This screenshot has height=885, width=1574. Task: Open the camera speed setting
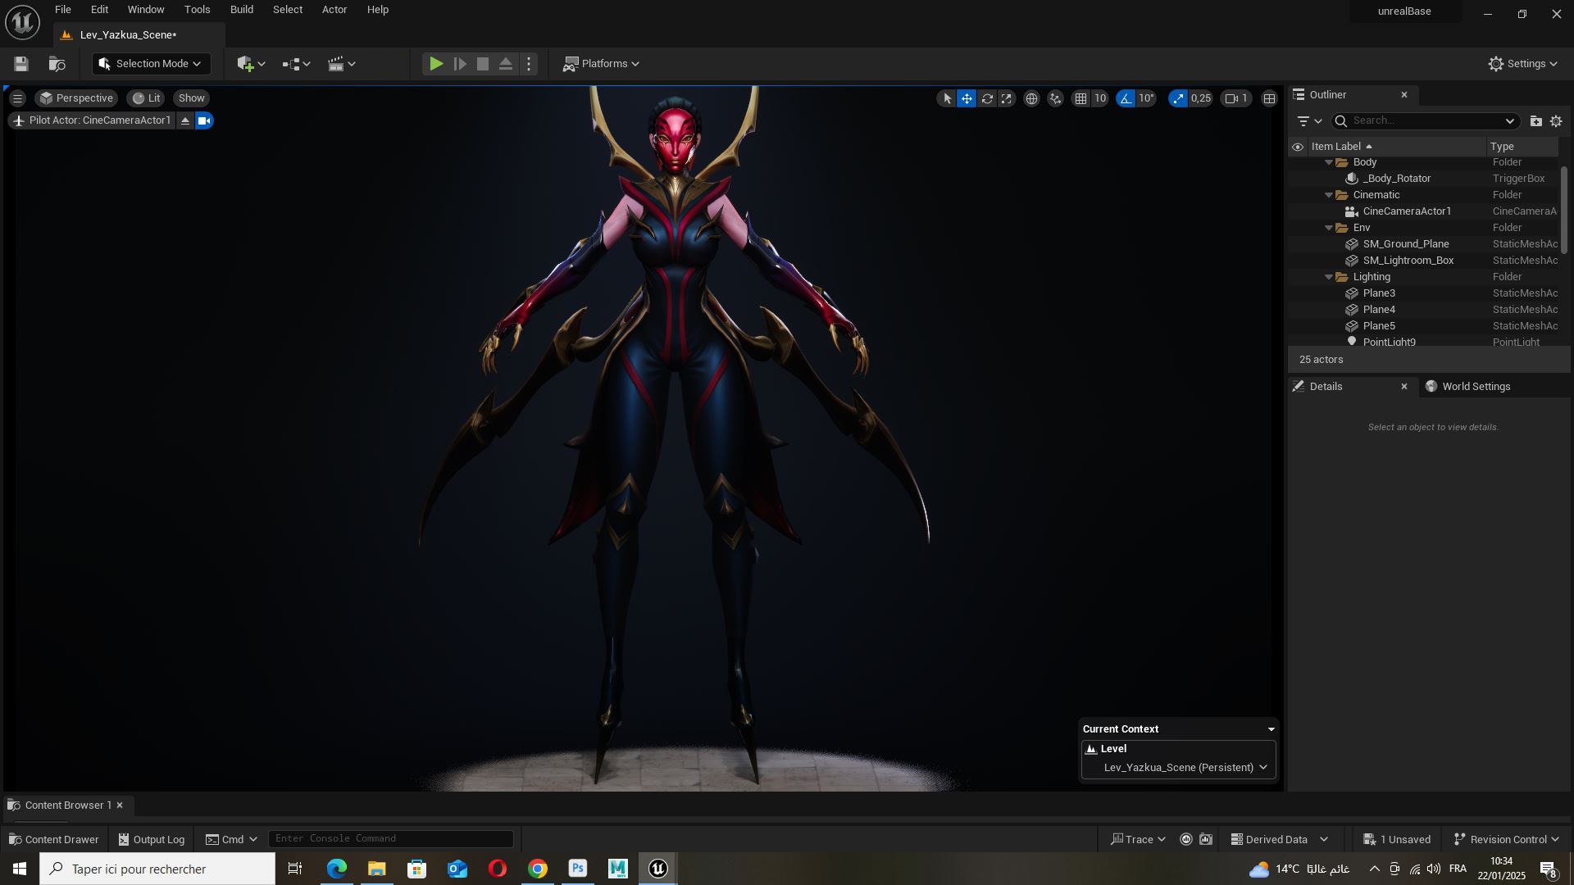pyautogui.click(x=1236, y=98)
